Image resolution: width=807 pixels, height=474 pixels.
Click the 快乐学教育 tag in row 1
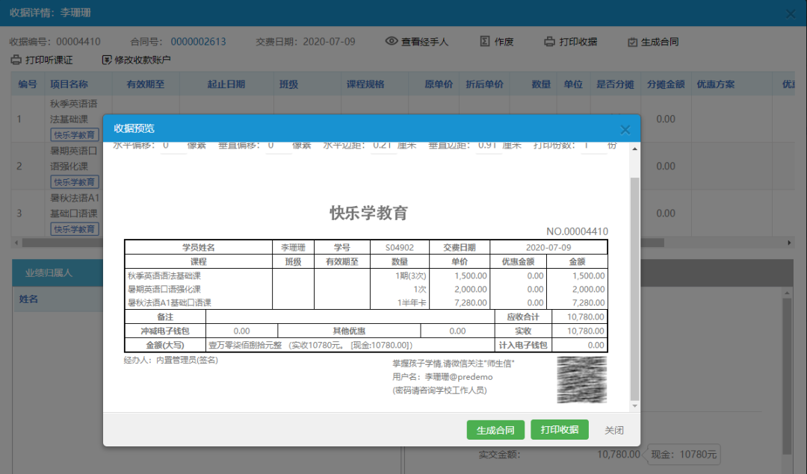[x=75, y=135]
